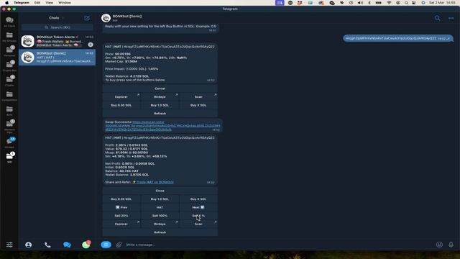Click the Wi-Fi icon in menu bar
460x259 pixels.
click(x=389, y=3)
